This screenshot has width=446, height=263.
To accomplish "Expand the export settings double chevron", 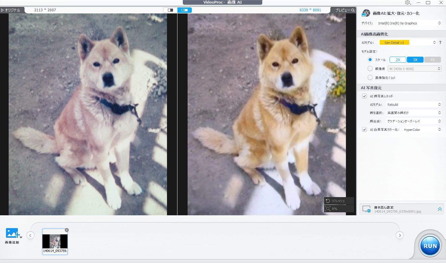I will 440,209.
